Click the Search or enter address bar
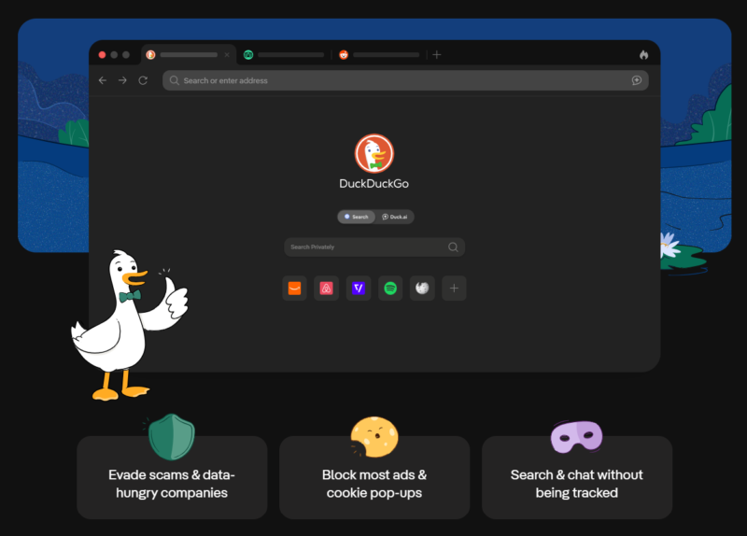 (x=405, y=80)
